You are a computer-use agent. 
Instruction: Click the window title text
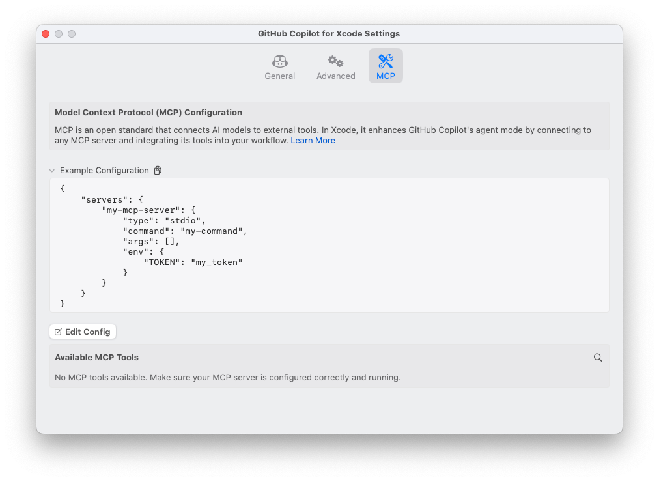tap(329, 34)
